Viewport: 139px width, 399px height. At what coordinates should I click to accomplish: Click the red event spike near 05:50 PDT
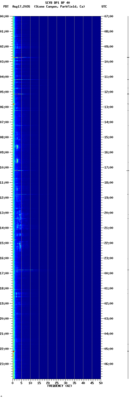14,104
